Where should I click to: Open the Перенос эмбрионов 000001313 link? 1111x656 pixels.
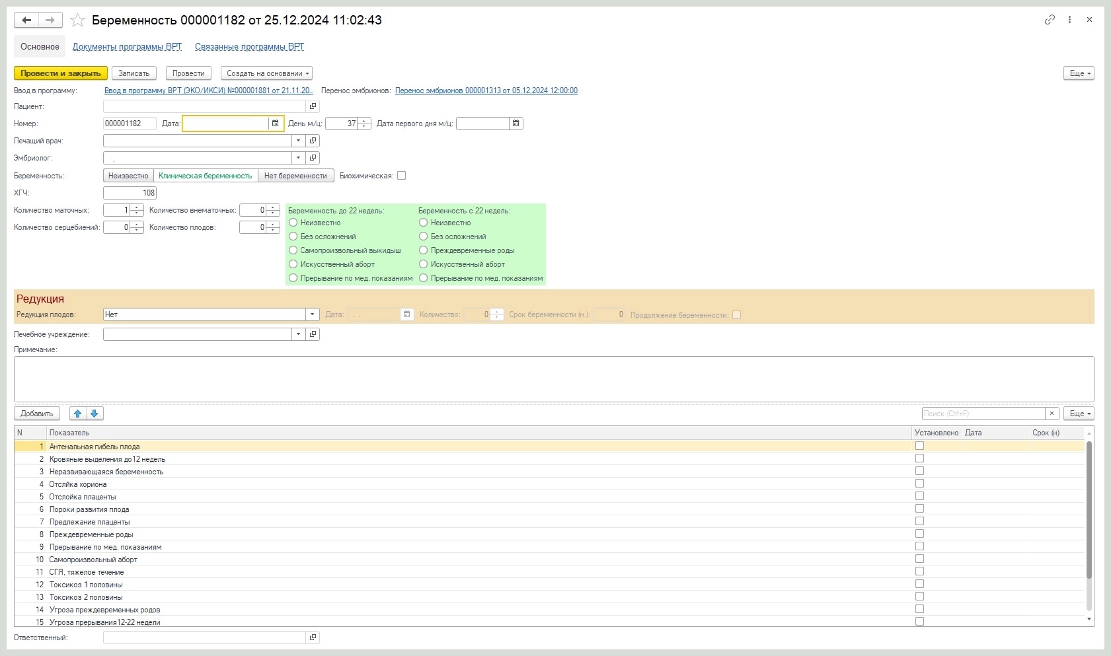(x=486, y=91)
